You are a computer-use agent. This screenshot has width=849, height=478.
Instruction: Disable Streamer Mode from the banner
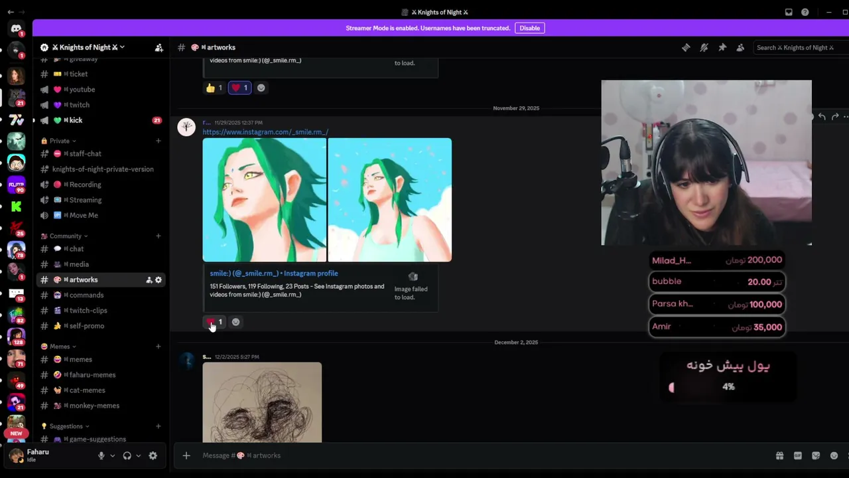(529, 28)
